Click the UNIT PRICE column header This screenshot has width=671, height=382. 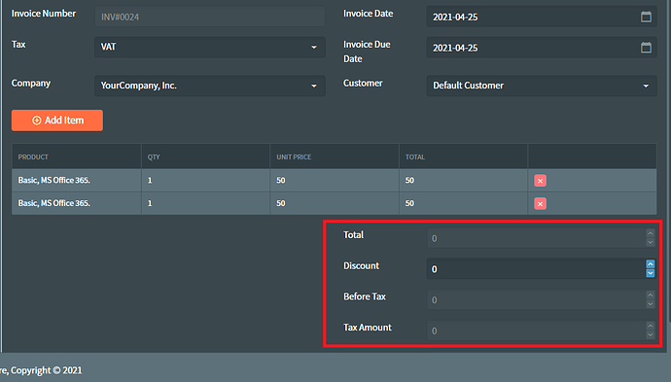pyautogui.click(x=294, y=157)
